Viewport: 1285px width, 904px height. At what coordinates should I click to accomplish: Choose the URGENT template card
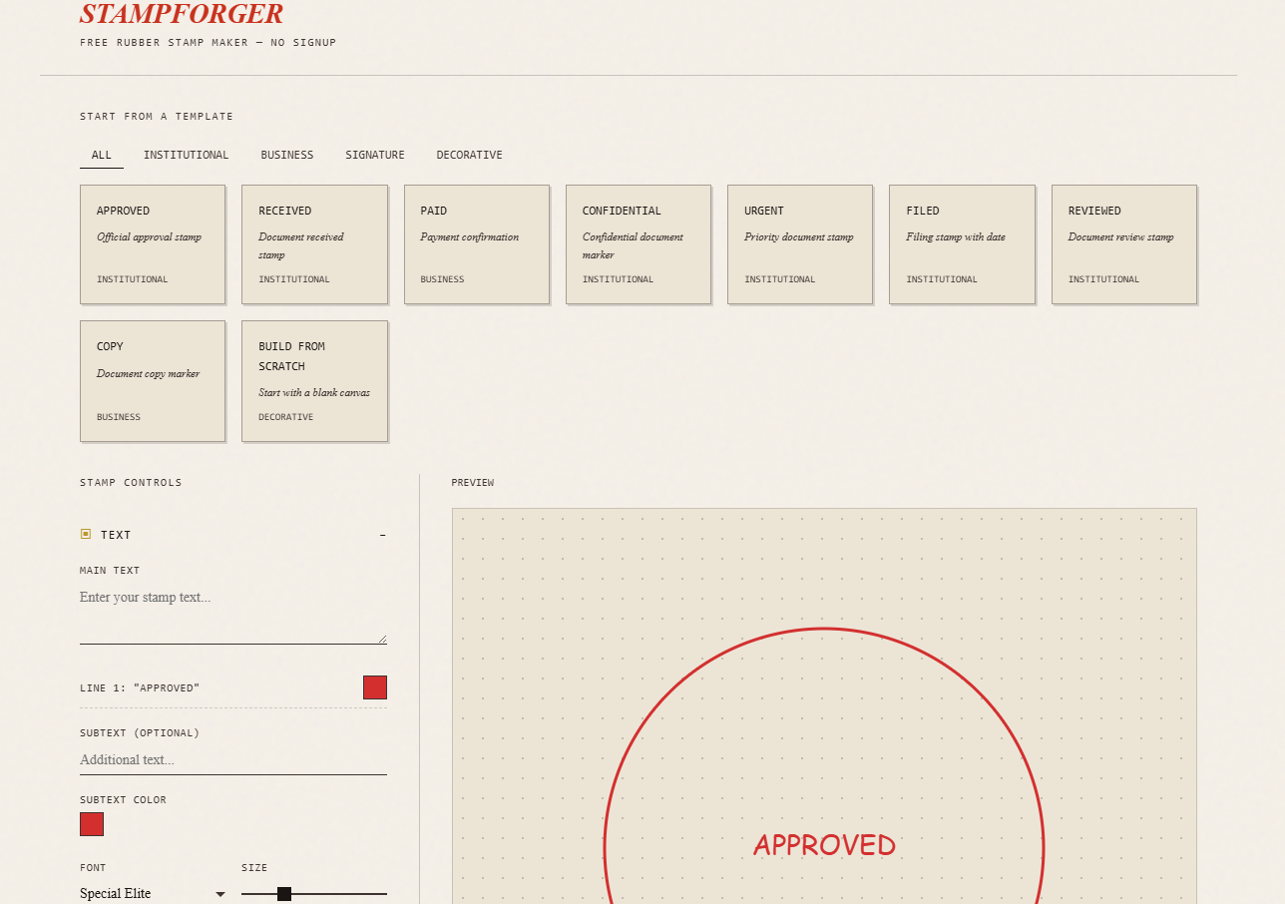[800, 244]
